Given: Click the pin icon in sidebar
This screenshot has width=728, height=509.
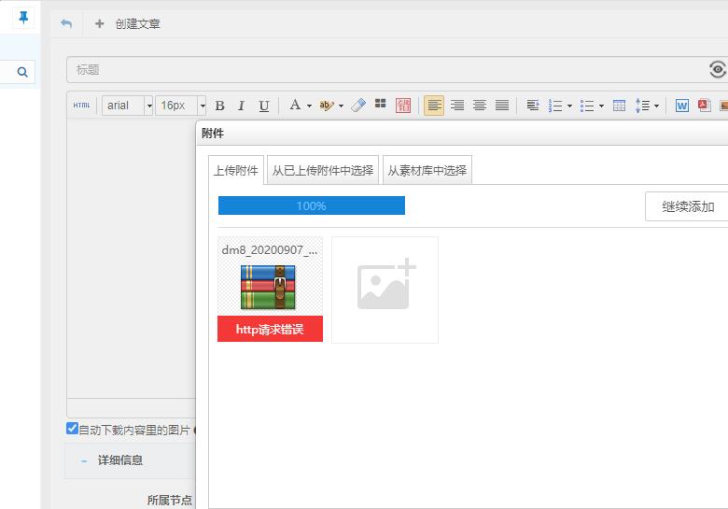Looking at the screenshot, I should (23, 18).
